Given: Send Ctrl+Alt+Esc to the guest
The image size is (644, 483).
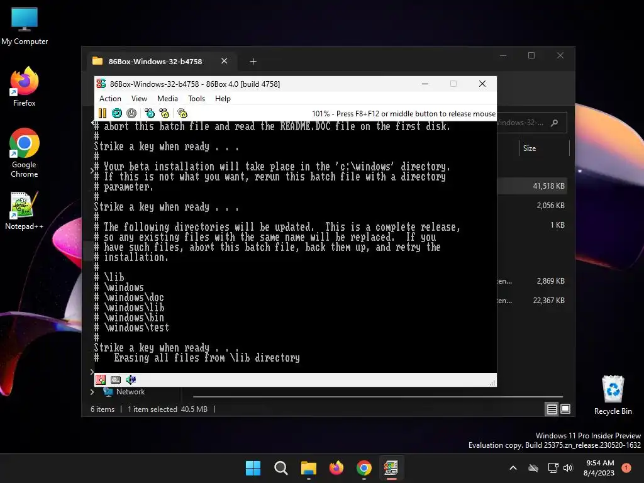Looking at the screenshot, I should point(164,113).
